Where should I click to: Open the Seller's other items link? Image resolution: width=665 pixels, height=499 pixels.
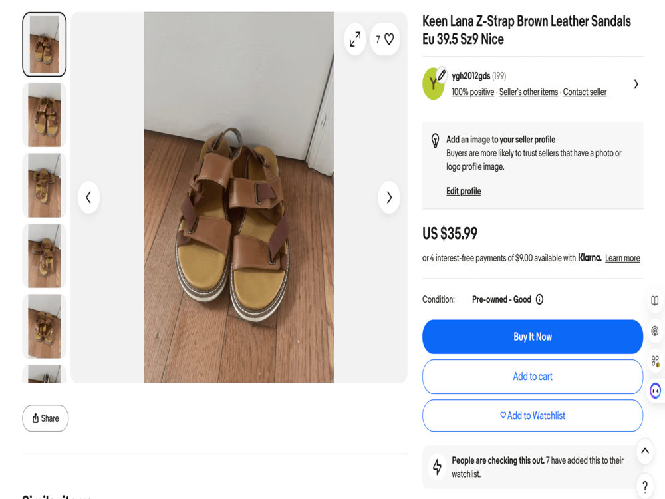[x=529, y=92]
